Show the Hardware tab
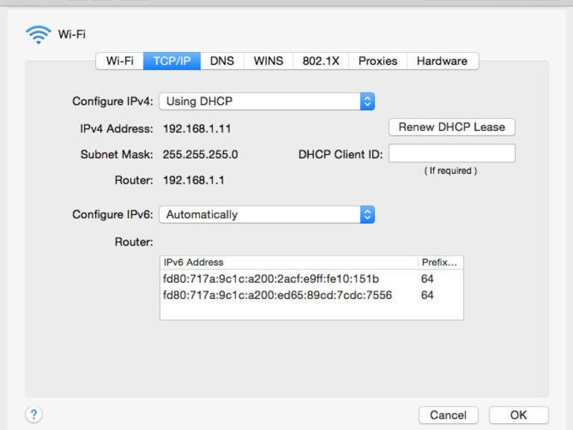Screen dimensions: 573x430 coord(442,61)
